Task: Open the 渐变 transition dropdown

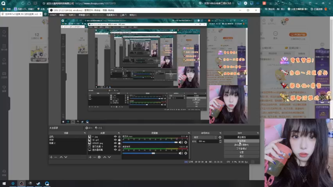Action: (205, 138)
